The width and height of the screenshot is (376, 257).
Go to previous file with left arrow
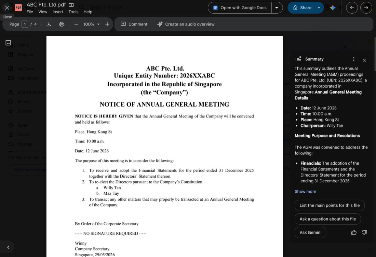click(x=352, y=7)
